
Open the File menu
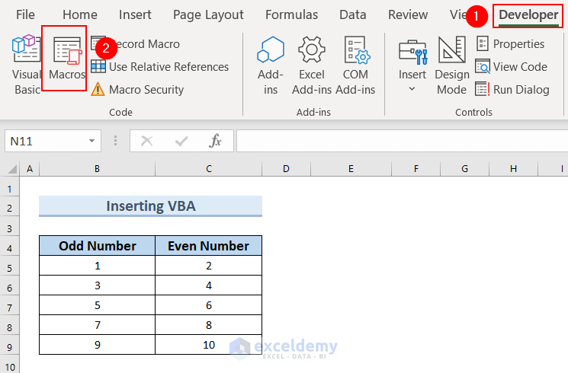[25, 14]
